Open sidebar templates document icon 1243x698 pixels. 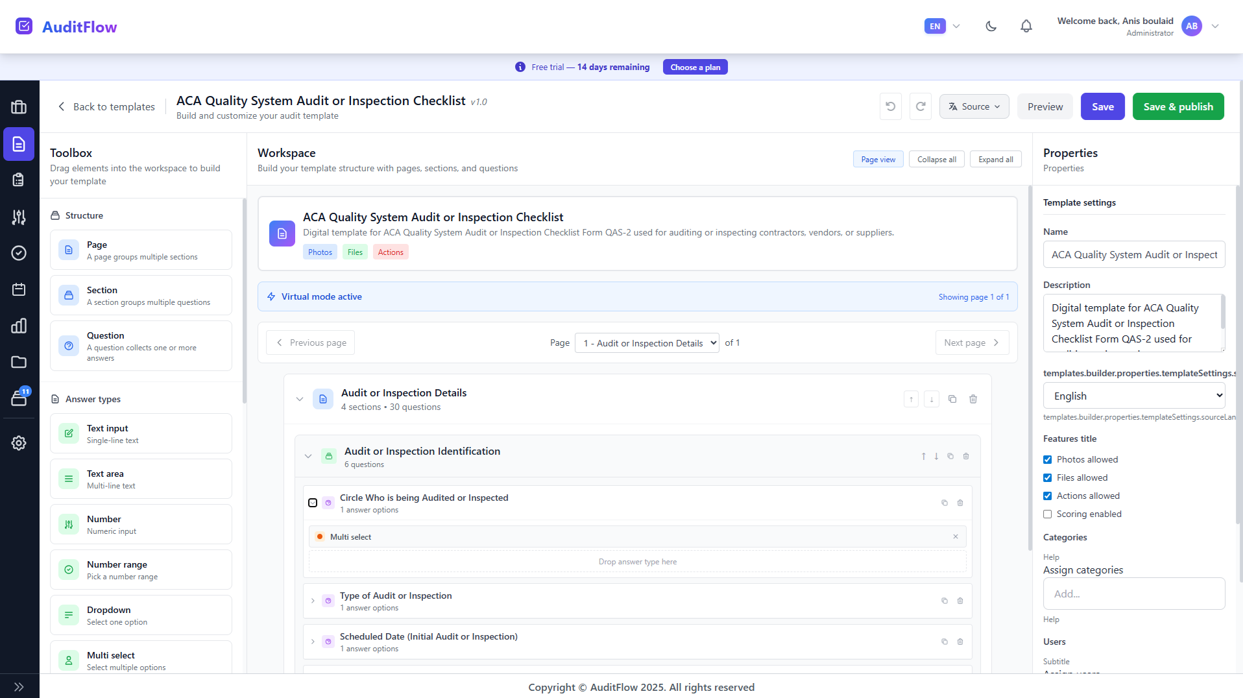click(x=19, y=144)
